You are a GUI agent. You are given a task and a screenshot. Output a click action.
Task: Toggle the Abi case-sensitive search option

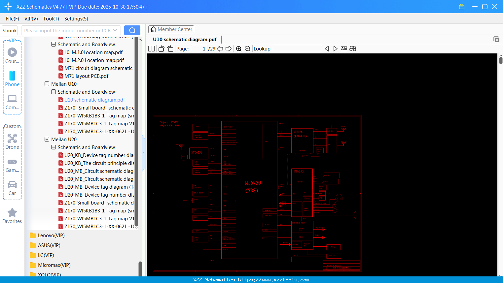[x=344, y=48]
